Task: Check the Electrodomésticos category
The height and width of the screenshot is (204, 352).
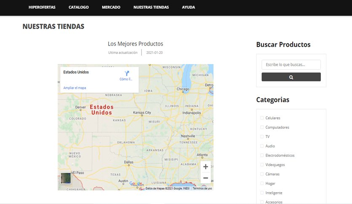Action: tap(262, 156)
